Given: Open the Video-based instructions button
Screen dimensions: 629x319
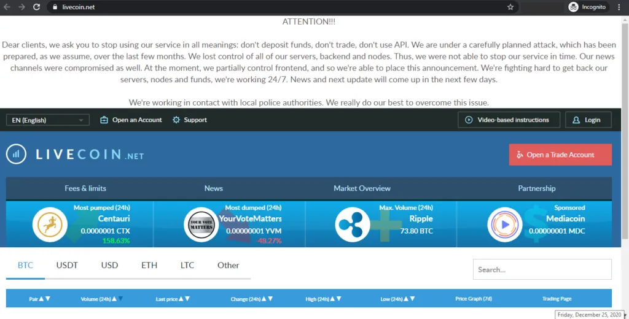Looking at the screenshot, I should click(x=509, y=120).
